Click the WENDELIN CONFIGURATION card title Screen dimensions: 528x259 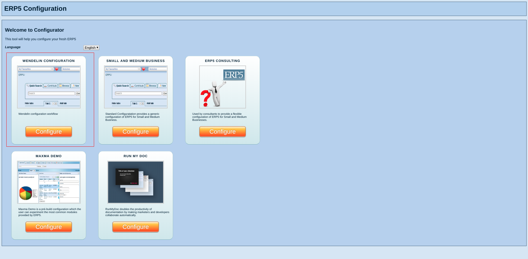pos(49,61)
